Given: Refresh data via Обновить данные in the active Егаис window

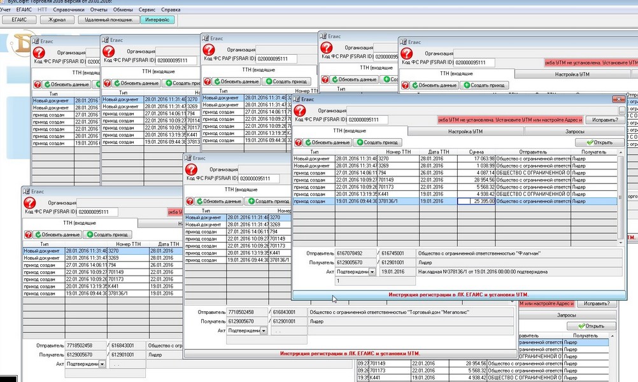Looking at the screenshot, I should [x=327, y=143].
